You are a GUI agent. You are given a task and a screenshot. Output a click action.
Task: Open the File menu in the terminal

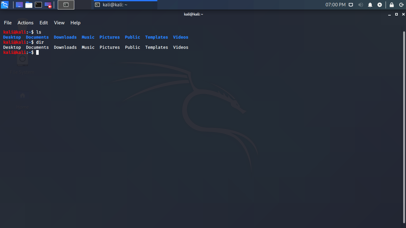8,22
